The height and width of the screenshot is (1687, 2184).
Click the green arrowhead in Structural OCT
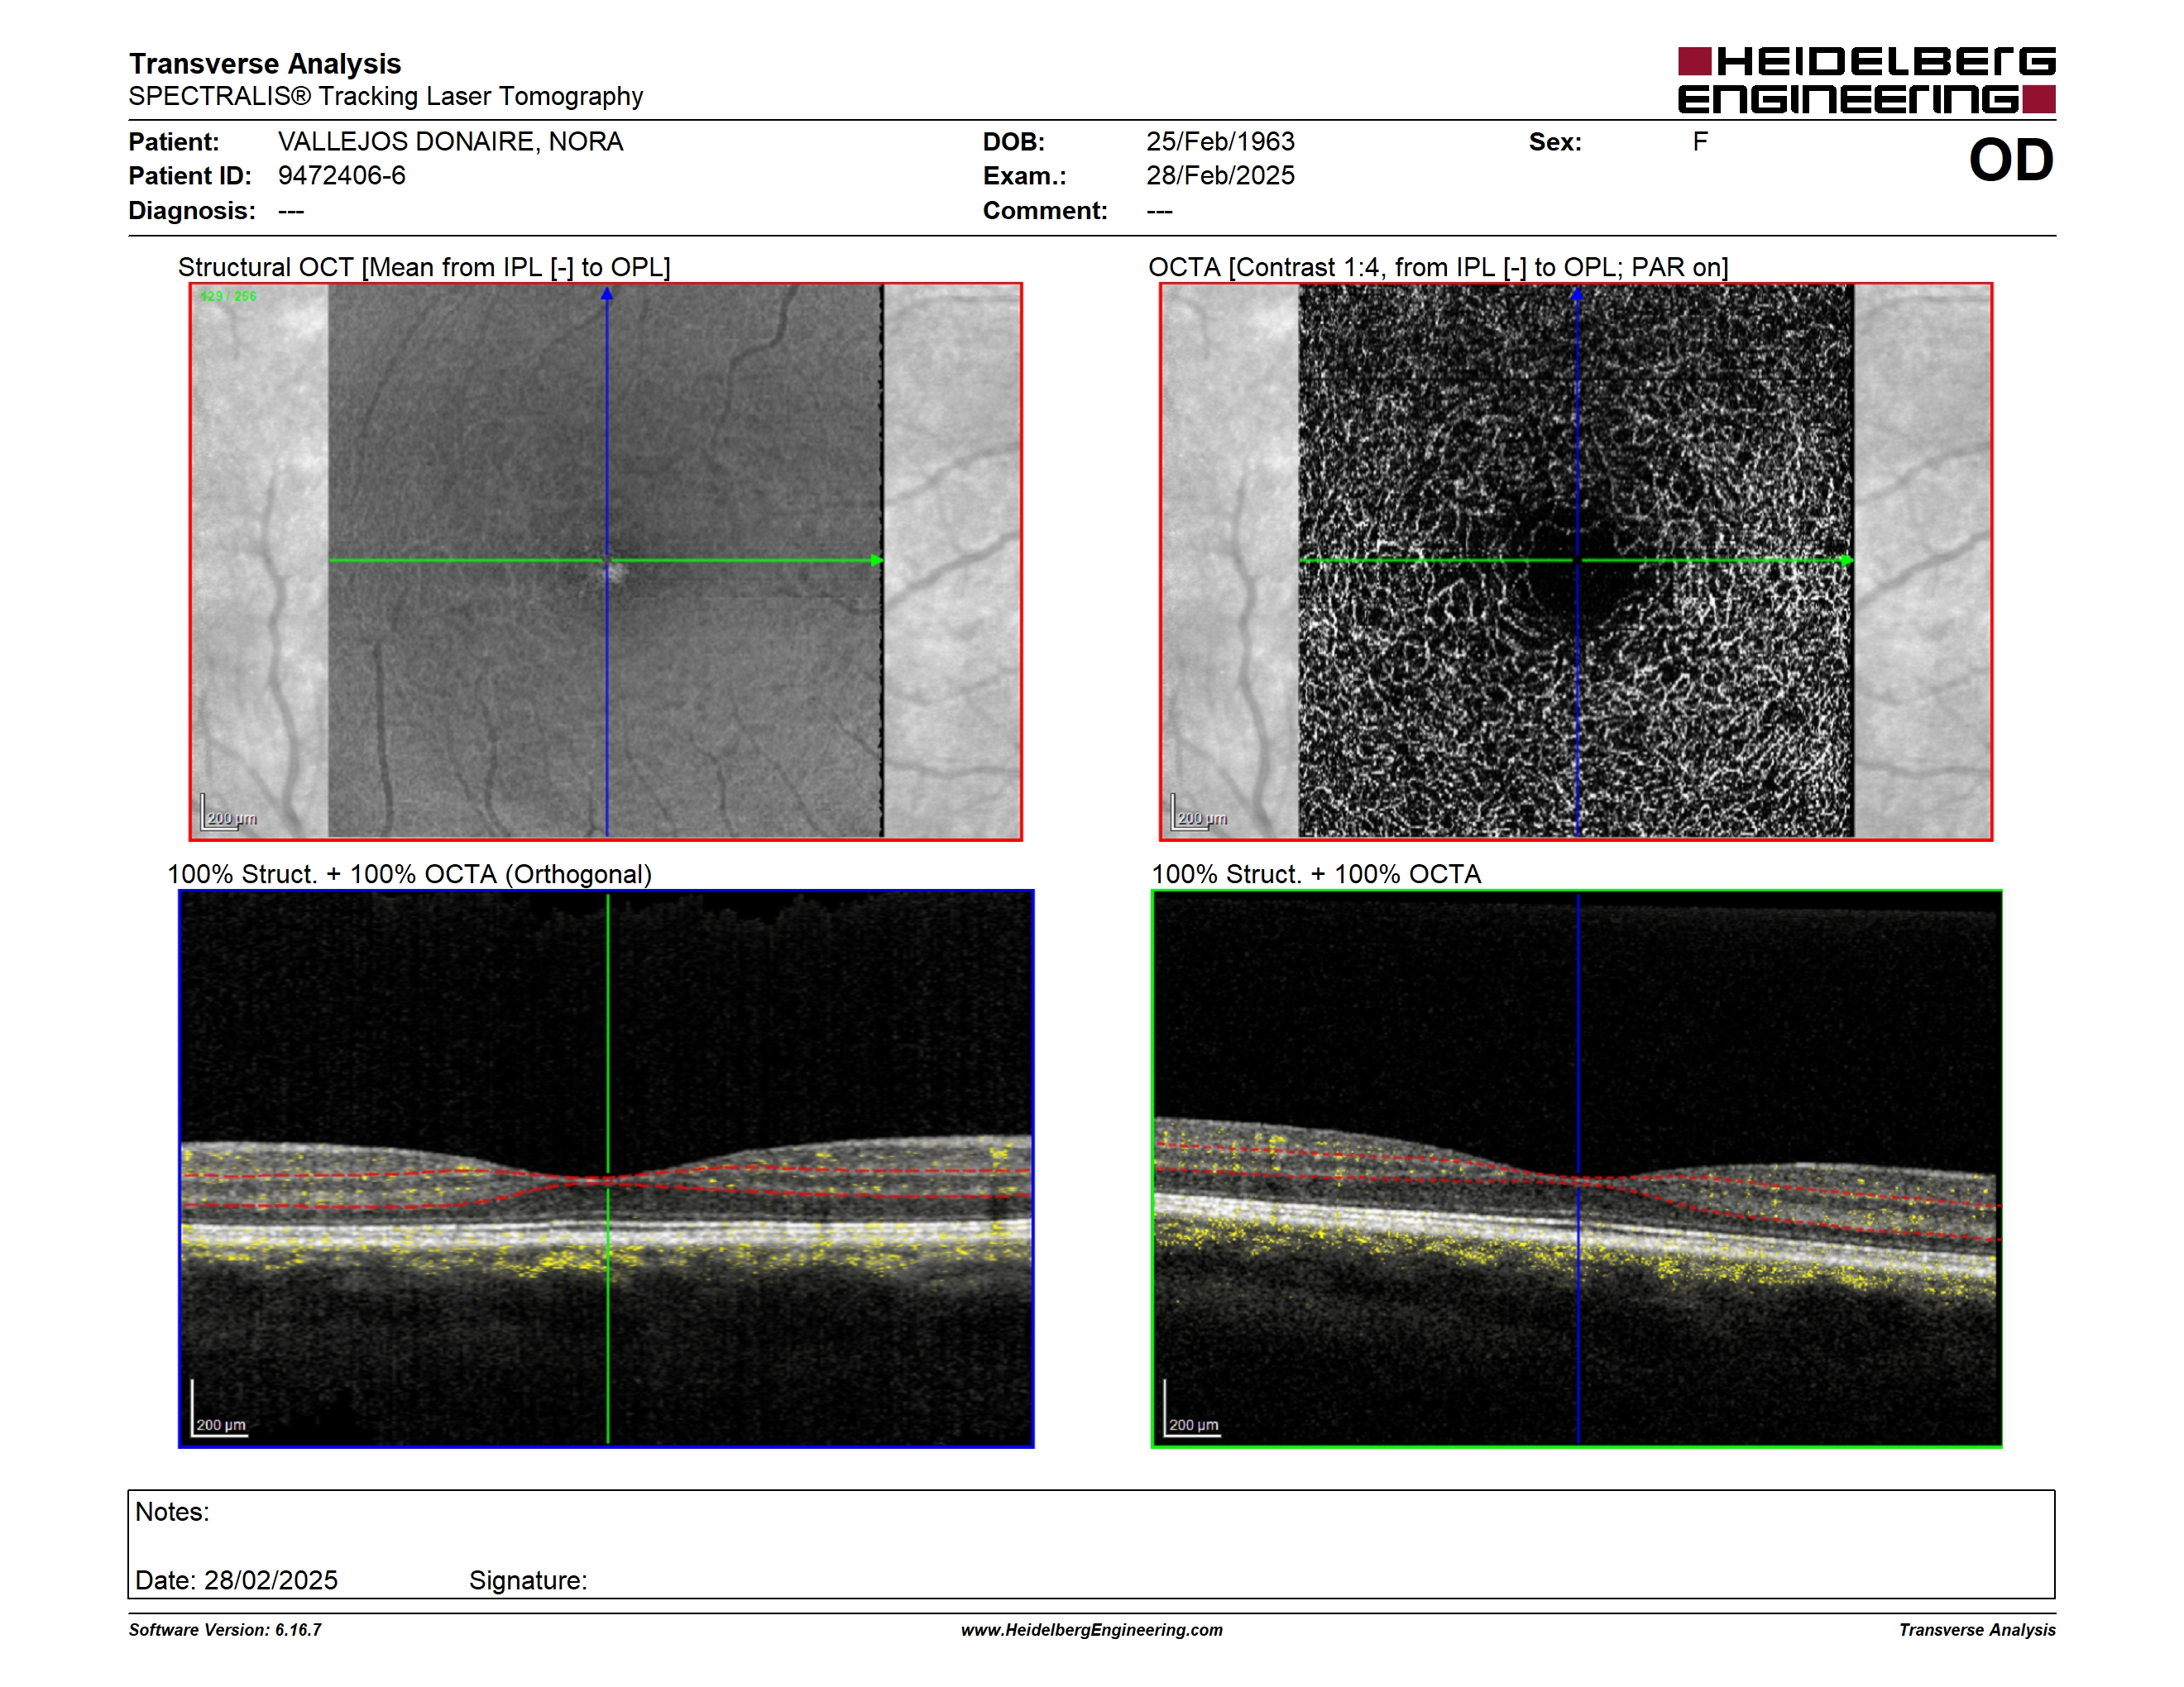(877, 561)
